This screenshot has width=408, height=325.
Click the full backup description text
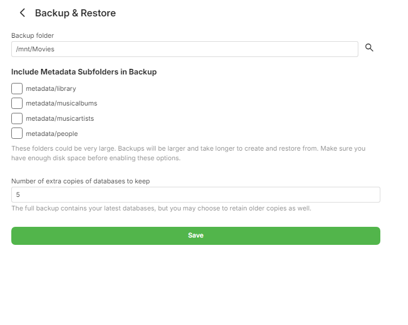161,208
